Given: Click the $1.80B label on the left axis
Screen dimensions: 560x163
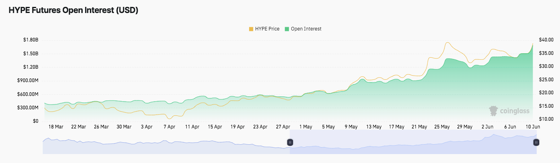Looking at the screenshot, I should (x=31, y=40).
